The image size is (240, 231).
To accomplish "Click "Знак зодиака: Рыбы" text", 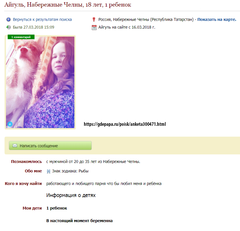I will click(70, 171).
